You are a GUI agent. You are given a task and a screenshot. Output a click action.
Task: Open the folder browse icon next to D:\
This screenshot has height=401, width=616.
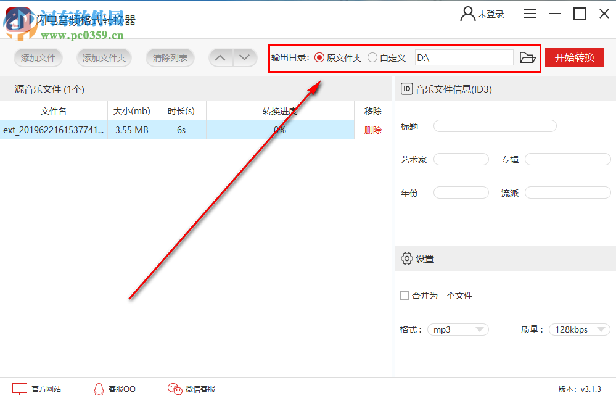[528, 57]
